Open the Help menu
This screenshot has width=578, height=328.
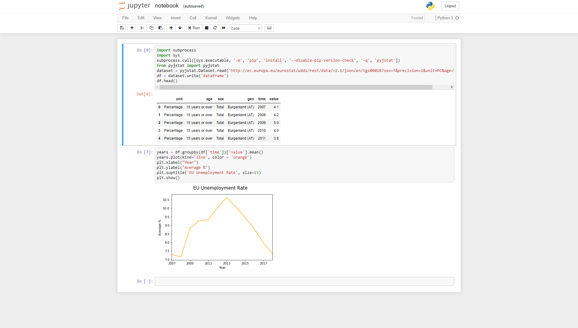253,18
